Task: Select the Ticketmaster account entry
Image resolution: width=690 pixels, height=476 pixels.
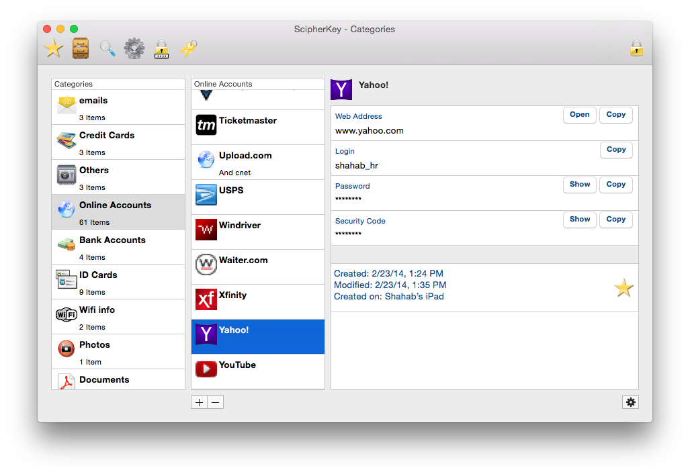Action: [x=258, y=128]
